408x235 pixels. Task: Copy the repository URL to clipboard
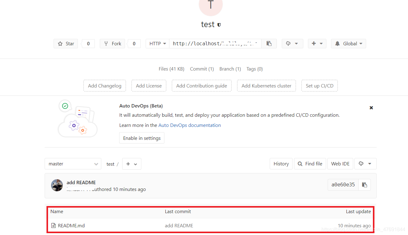tap(269, 43)
